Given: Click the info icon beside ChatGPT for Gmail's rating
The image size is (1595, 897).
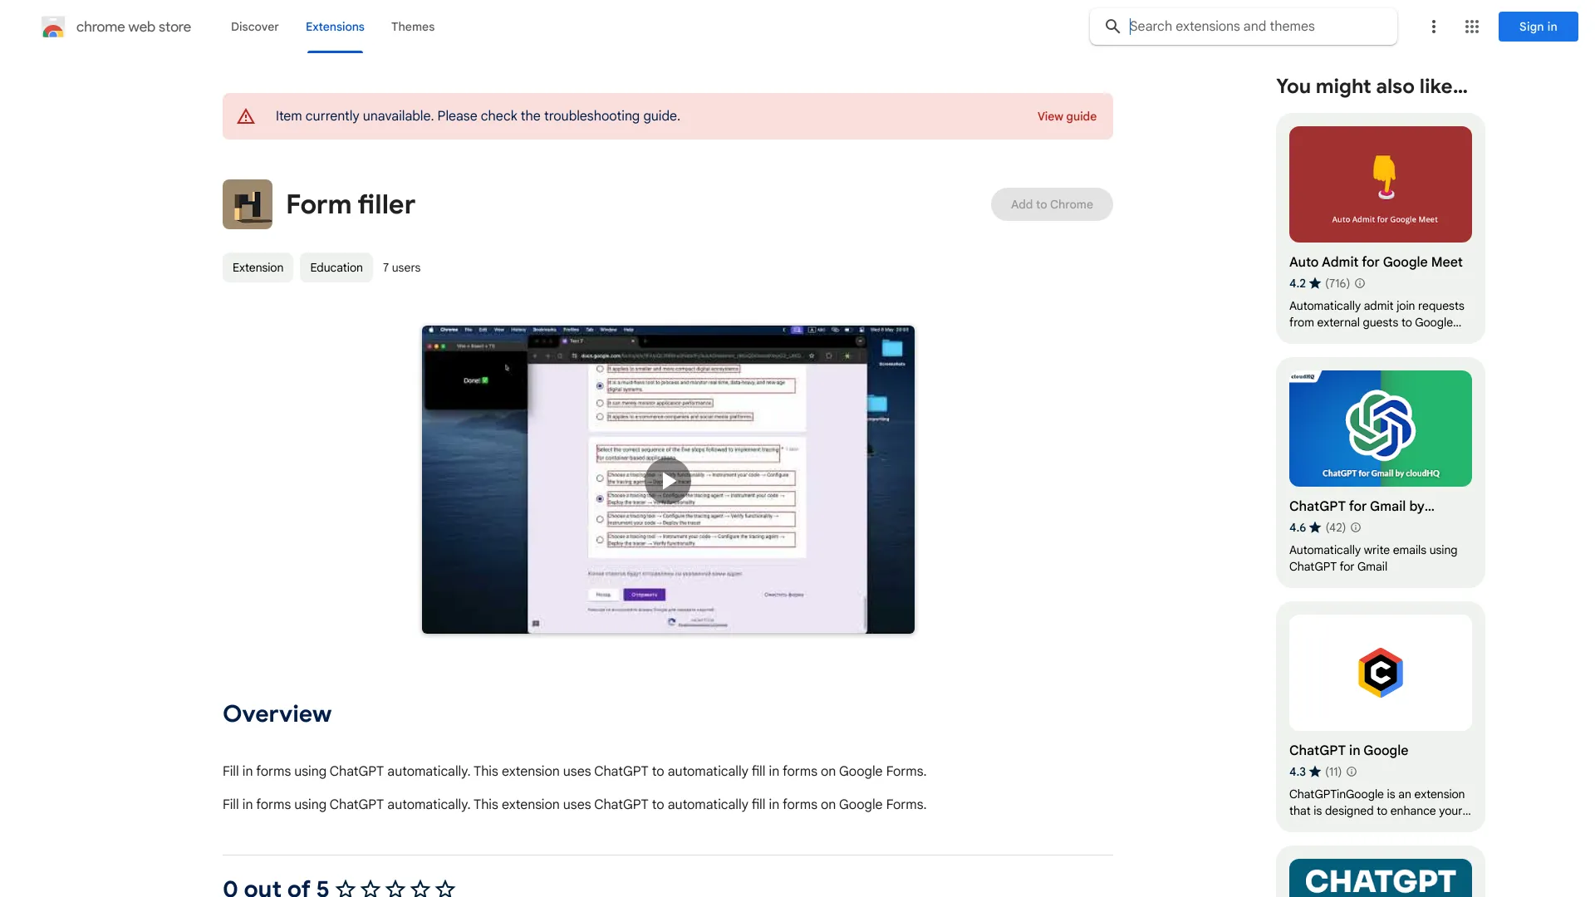Looking at the screenshot, I should 1354,527.
